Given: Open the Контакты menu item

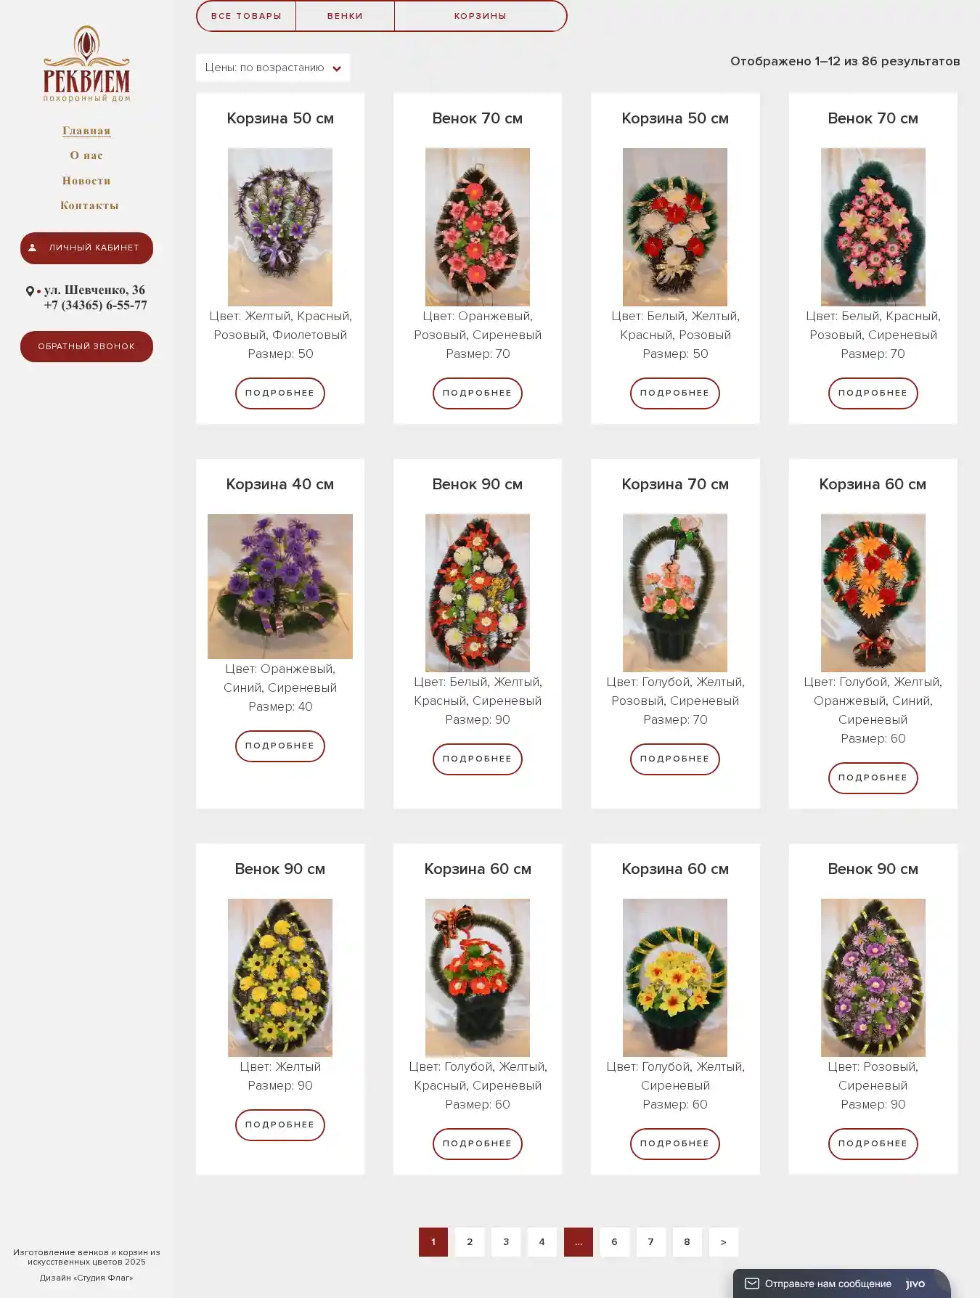Looking at the screenshot, I should tap(89, 205).
